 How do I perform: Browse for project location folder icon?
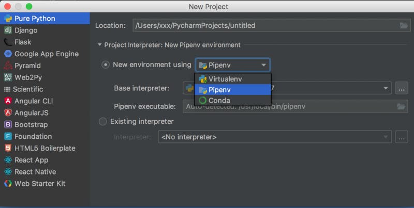pyautogui.click(x=403, y=25)
